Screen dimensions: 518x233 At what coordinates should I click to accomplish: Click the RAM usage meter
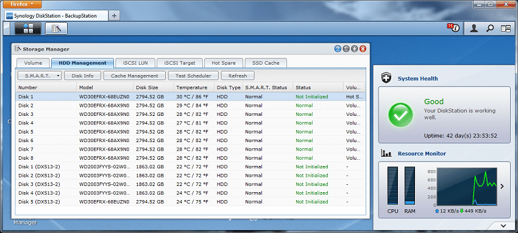tap(410, 186)
